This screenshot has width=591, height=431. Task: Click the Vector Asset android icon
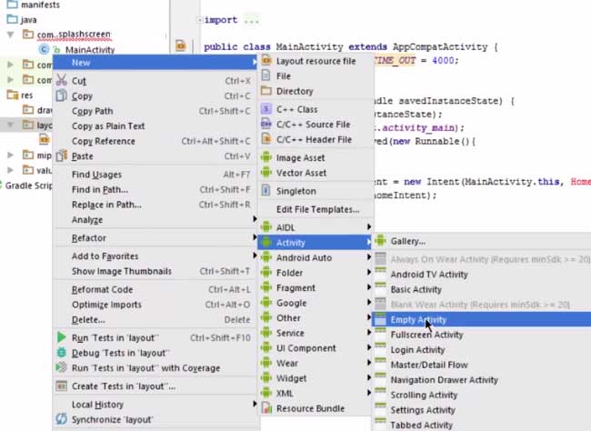click(x=266, y=173)
